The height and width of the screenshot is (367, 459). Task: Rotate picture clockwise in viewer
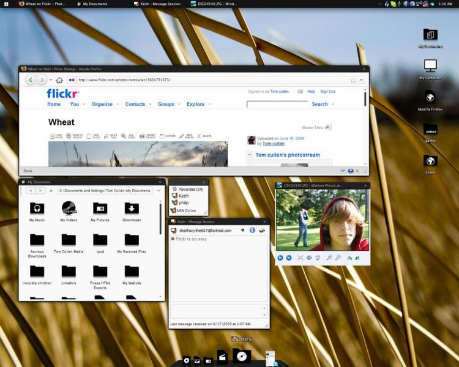tap(349, 258)
